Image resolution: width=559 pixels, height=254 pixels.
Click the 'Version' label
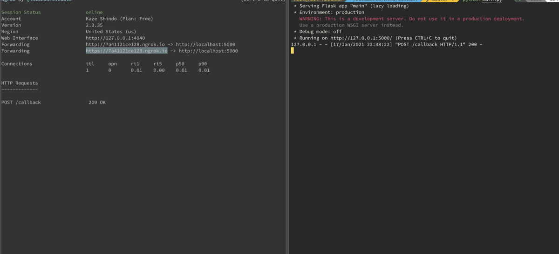click(11, 25)
